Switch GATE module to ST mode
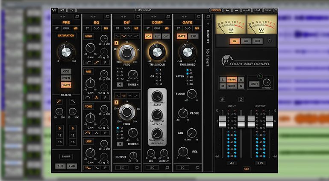 tap(178, 28)
